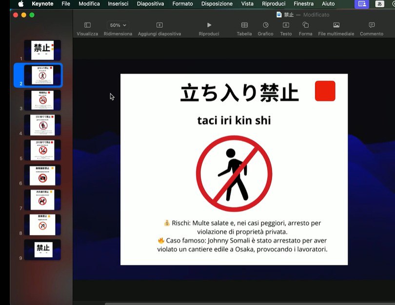
Task: Click the red square on the slide
Action: tap(325, 91)
